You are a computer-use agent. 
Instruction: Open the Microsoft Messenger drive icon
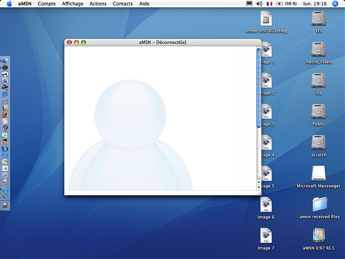coord(318,174)
